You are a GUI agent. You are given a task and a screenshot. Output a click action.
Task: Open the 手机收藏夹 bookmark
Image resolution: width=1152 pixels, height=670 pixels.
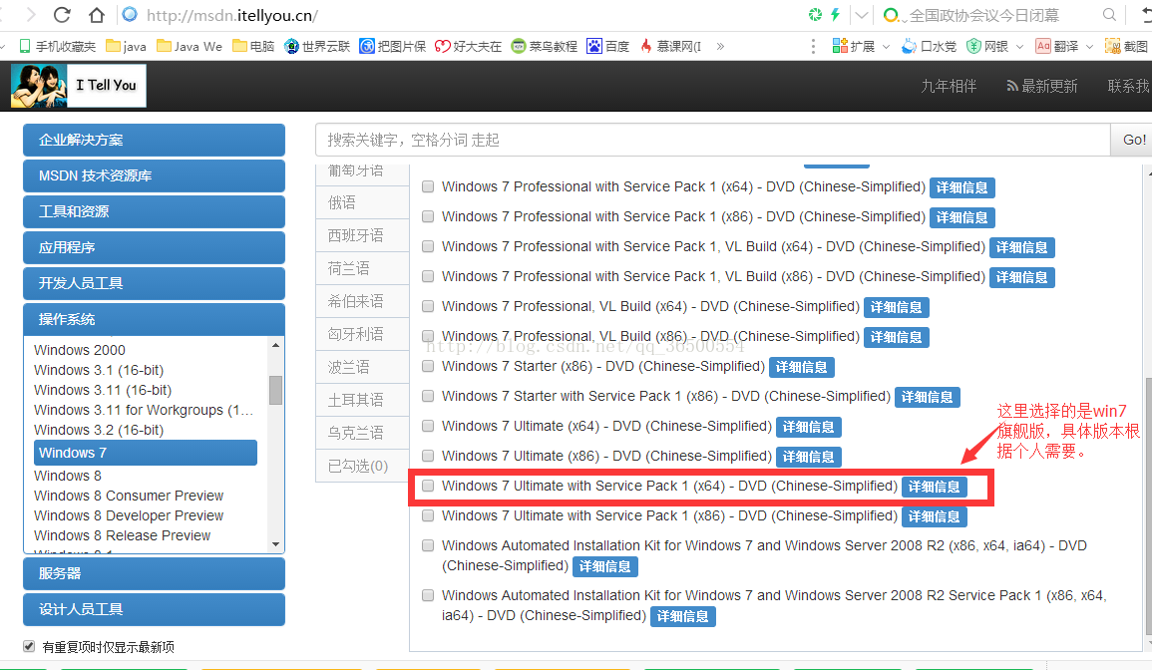tap(57, 46)
